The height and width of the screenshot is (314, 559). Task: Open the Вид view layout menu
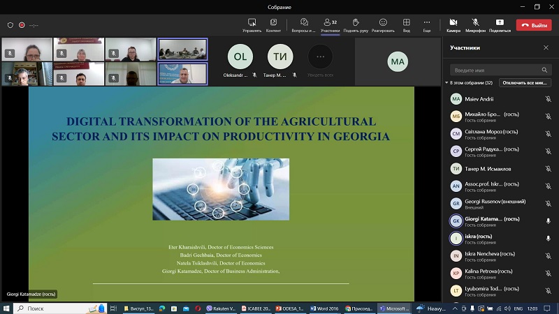click(x=406, y=24)
